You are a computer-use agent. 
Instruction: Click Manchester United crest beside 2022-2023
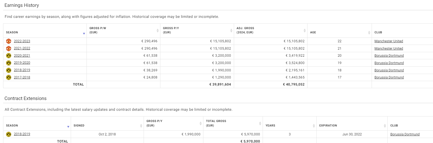(9, 41)
